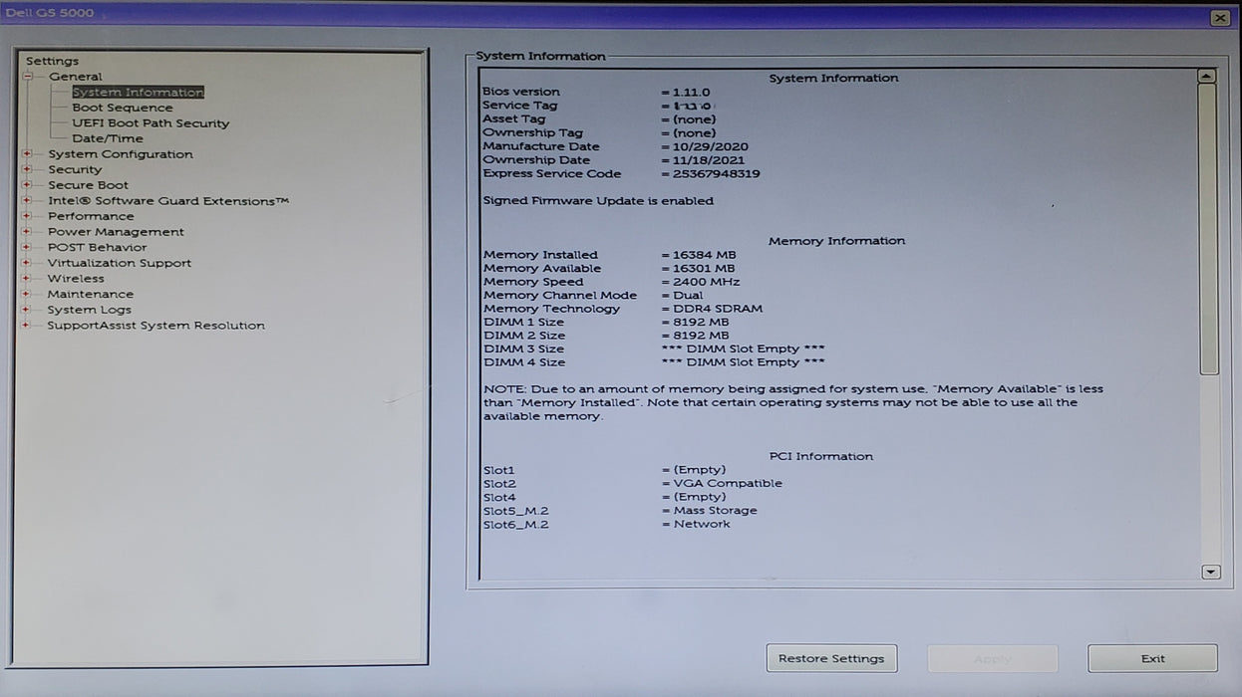Expand the Power Management node
The image size is (1242, 697).
pos(27,232)
